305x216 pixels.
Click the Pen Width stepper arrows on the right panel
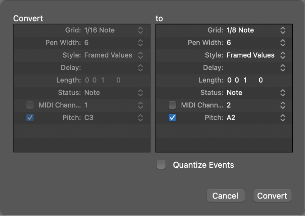tap(283, 43)
